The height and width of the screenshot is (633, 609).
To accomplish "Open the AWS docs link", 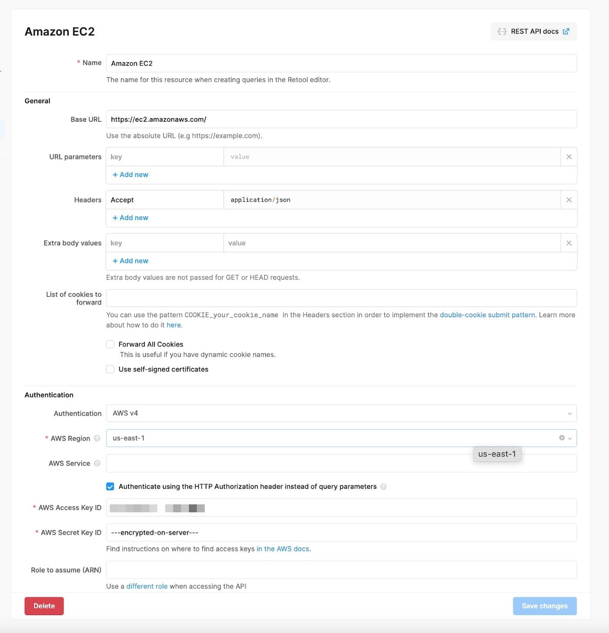I will click(x=283, y=549).
